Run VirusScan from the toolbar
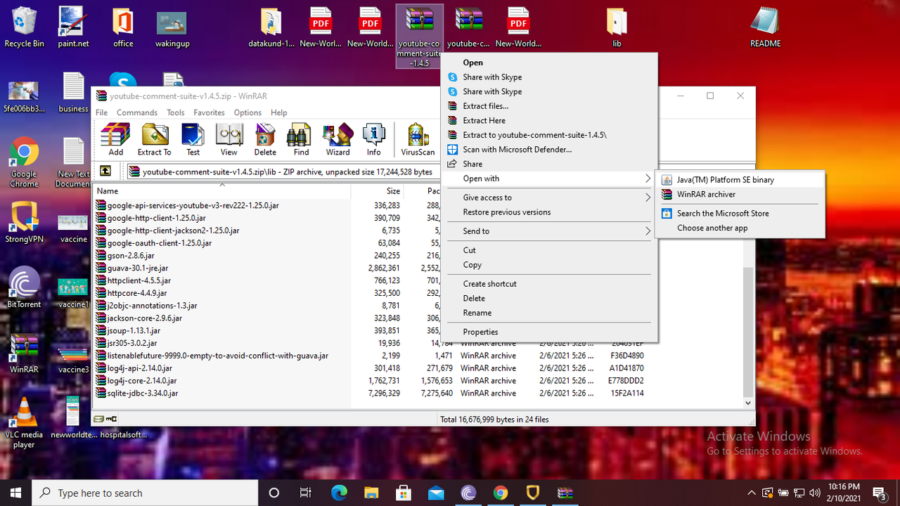 coord(418,140)
